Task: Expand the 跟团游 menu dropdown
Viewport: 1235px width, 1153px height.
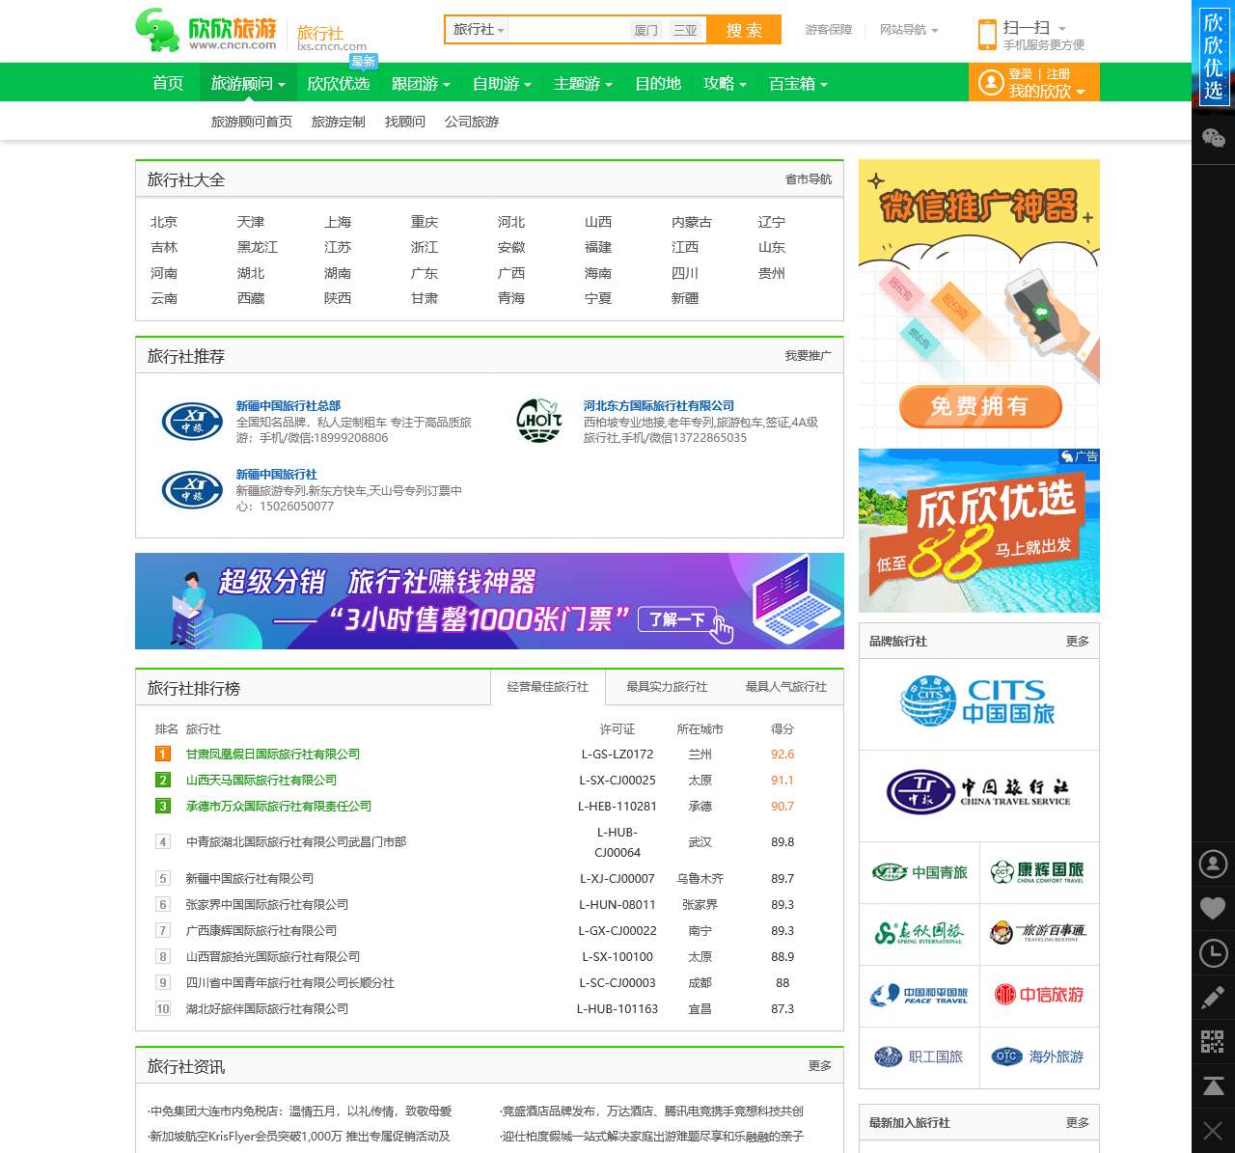Action: pos(420,83)
